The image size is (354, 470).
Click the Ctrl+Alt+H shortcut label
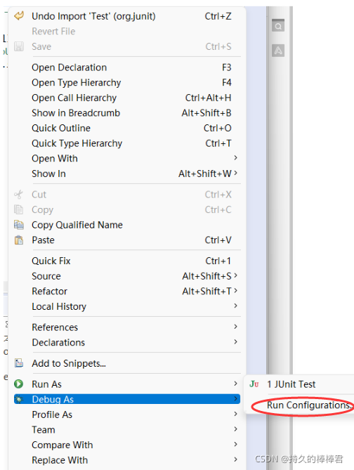[209, 98]
